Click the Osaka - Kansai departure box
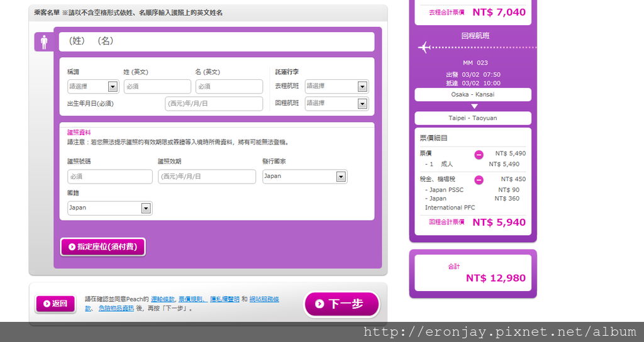 point(473,94)
